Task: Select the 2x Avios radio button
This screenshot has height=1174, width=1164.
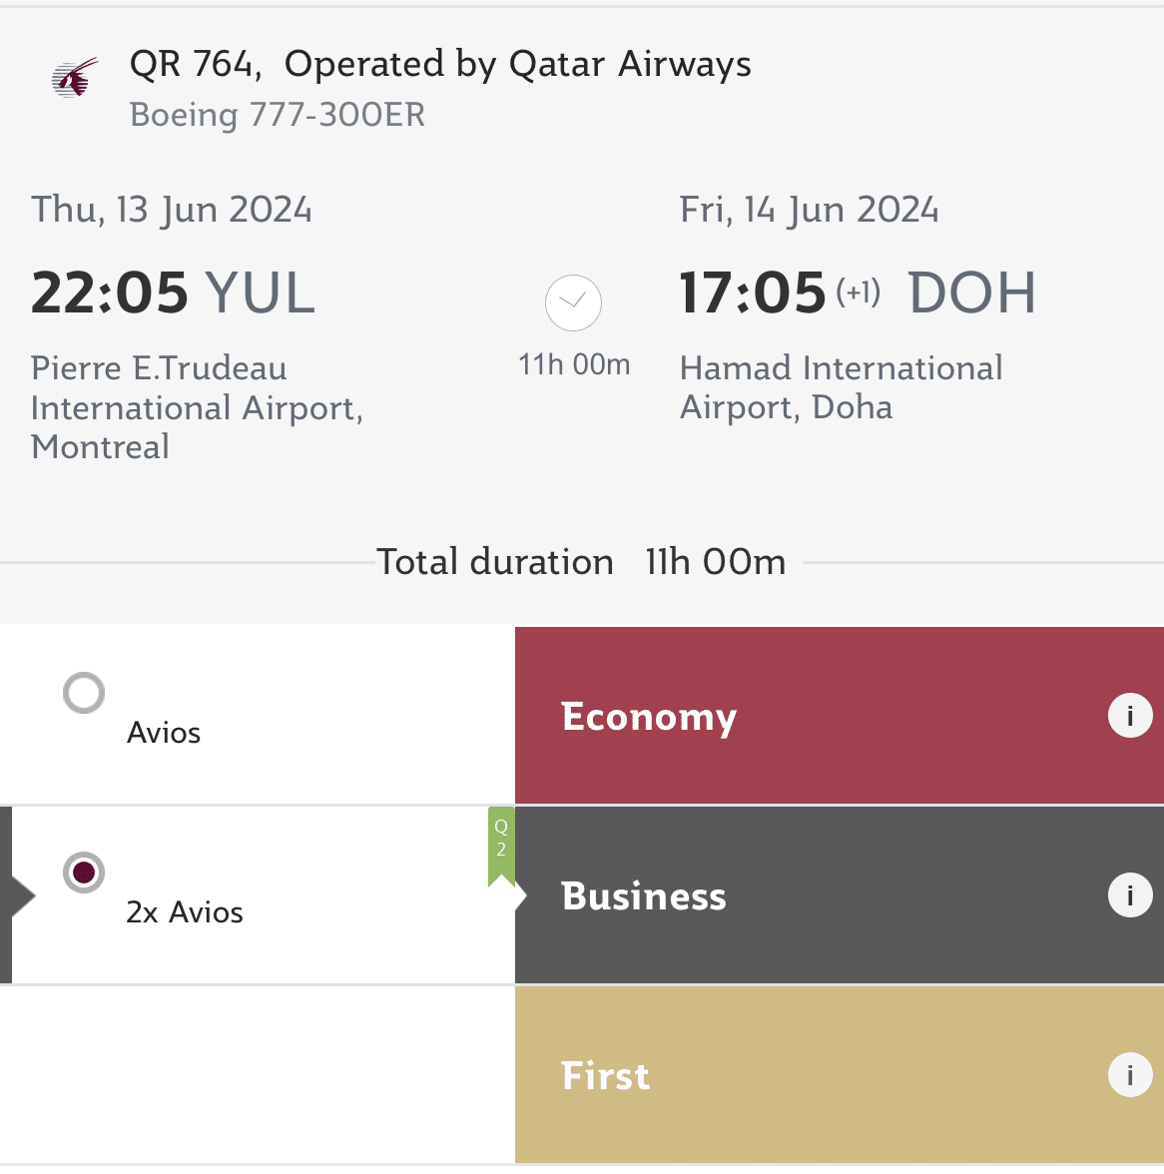Action: [84, 873]
